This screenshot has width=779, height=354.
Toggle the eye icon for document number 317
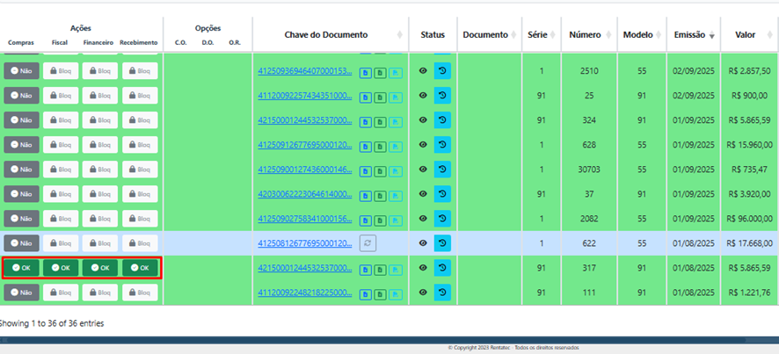[x=423, y=268]
